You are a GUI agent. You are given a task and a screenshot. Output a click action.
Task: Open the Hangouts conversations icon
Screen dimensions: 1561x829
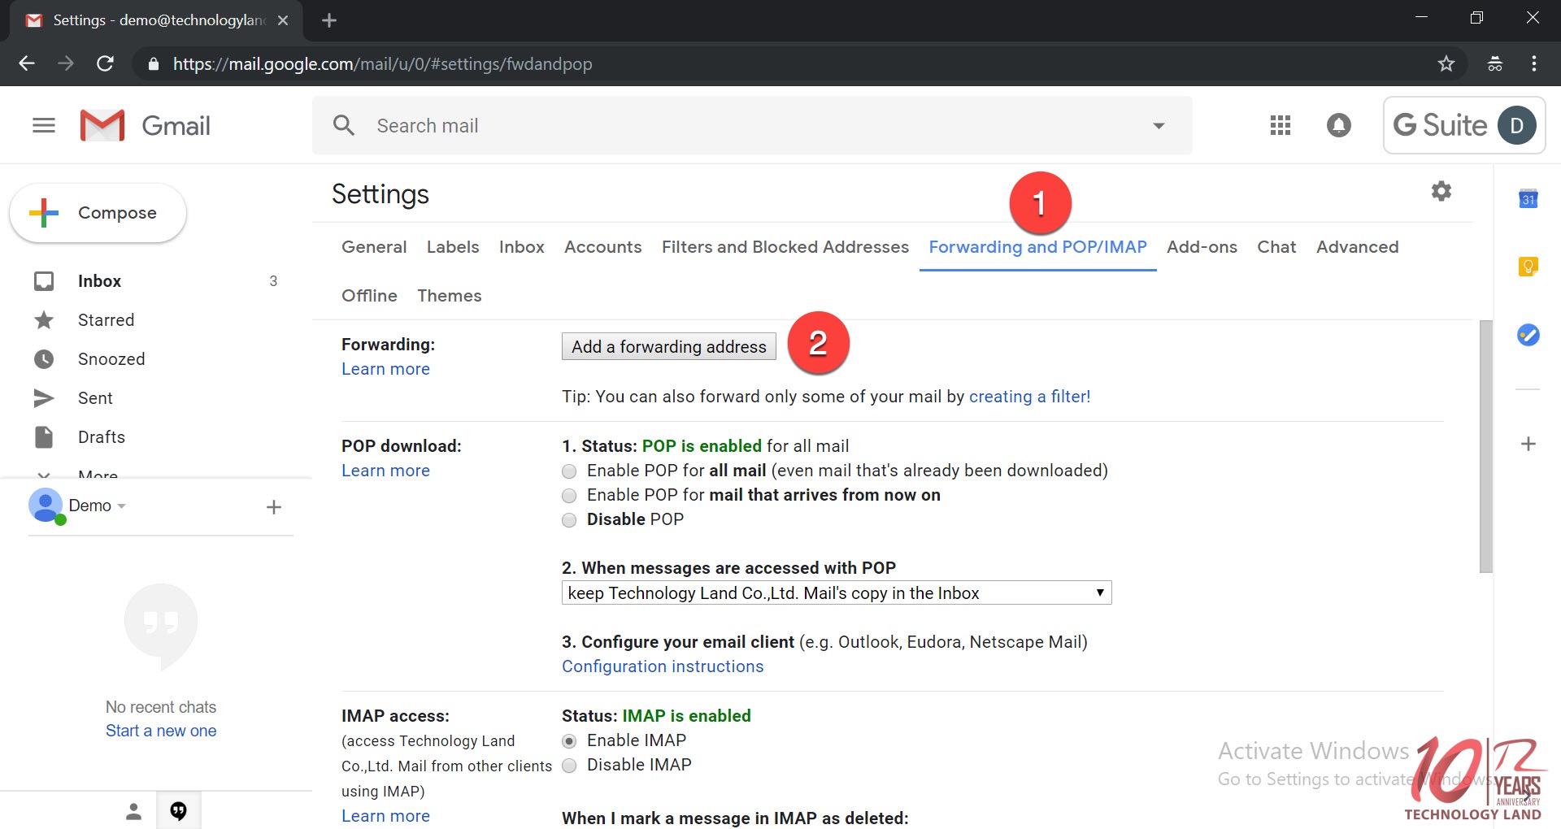point(178,810)
